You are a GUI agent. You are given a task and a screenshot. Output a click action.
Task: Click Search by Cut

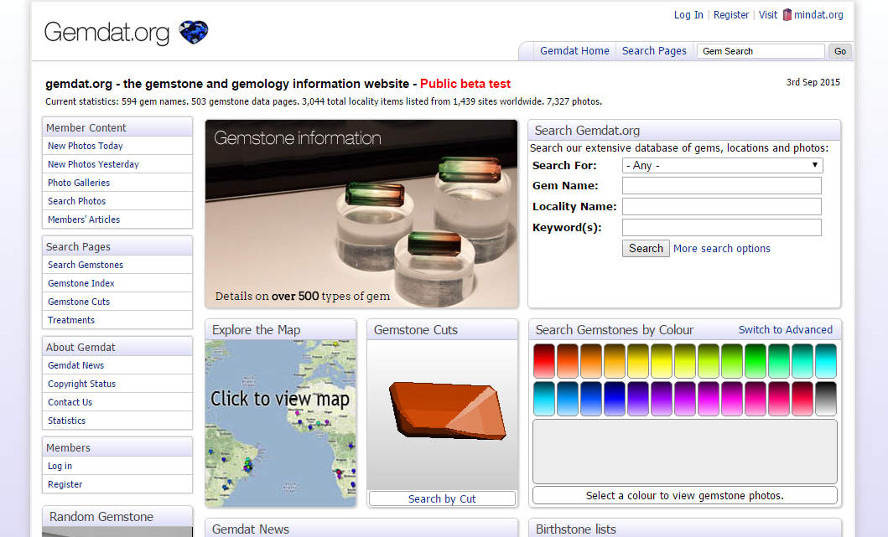pos(442,498)
